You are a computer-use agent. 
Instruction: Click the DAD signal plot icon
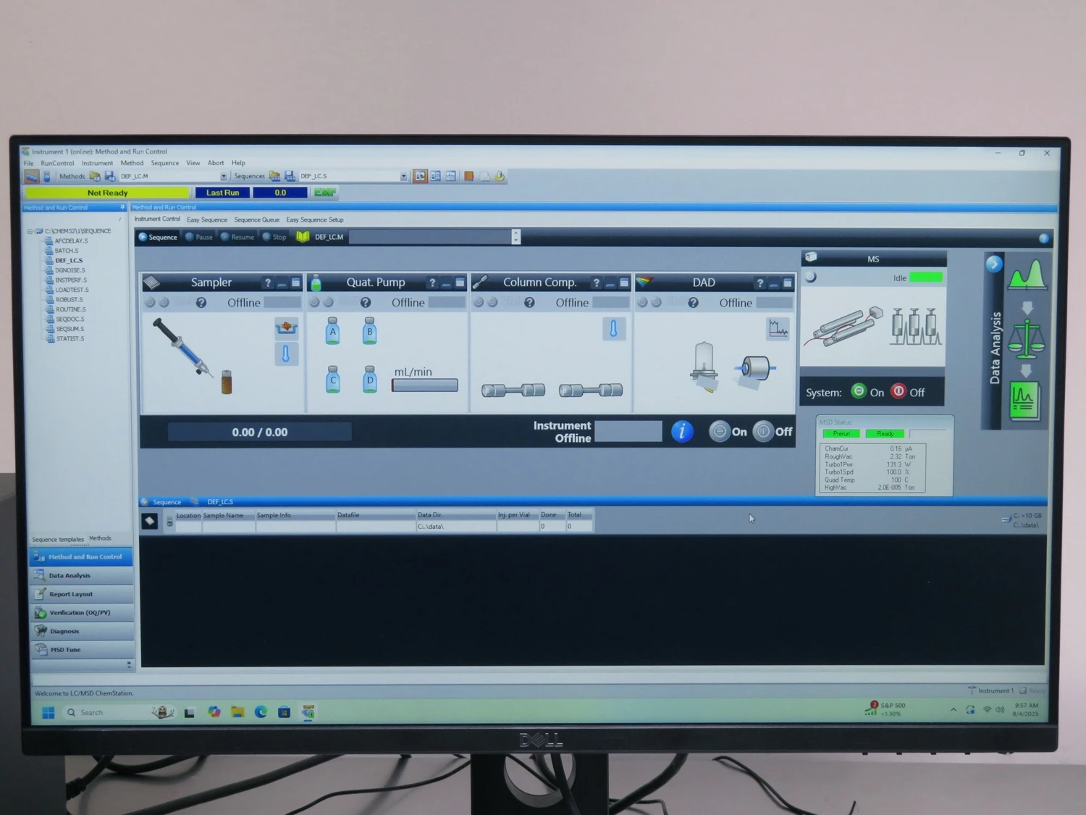tap(778, 329)
